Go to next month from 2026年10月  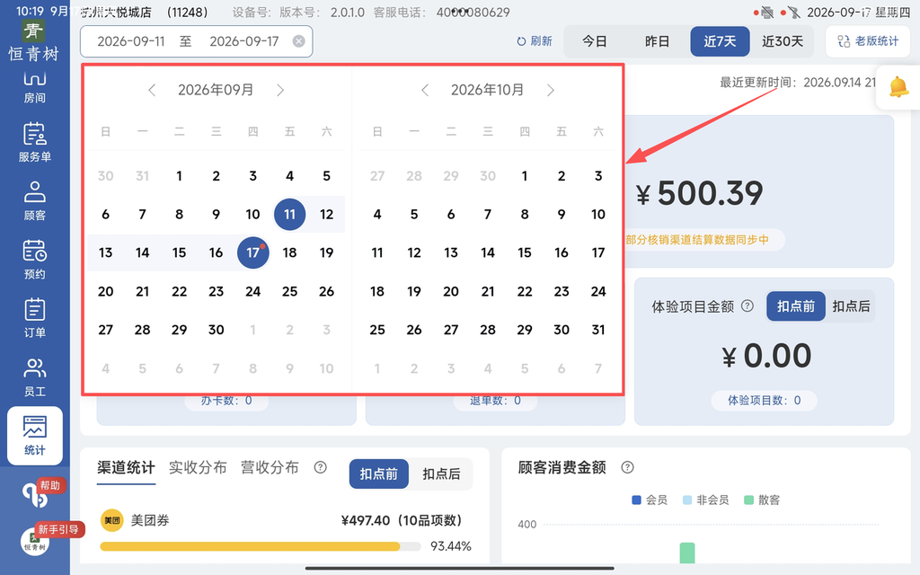click(551, 90)
